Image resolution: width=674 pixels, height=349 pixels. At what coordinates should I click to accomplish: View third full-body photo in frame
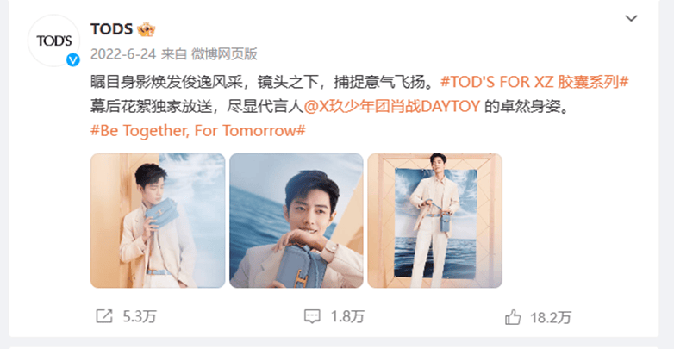point(434,221)
